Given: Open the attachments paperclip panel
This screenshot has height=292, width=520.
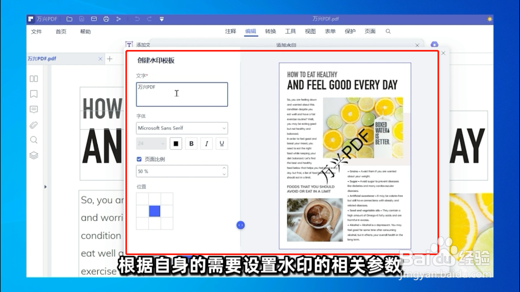Looking at the screenshot, I should tap(34, 125).
